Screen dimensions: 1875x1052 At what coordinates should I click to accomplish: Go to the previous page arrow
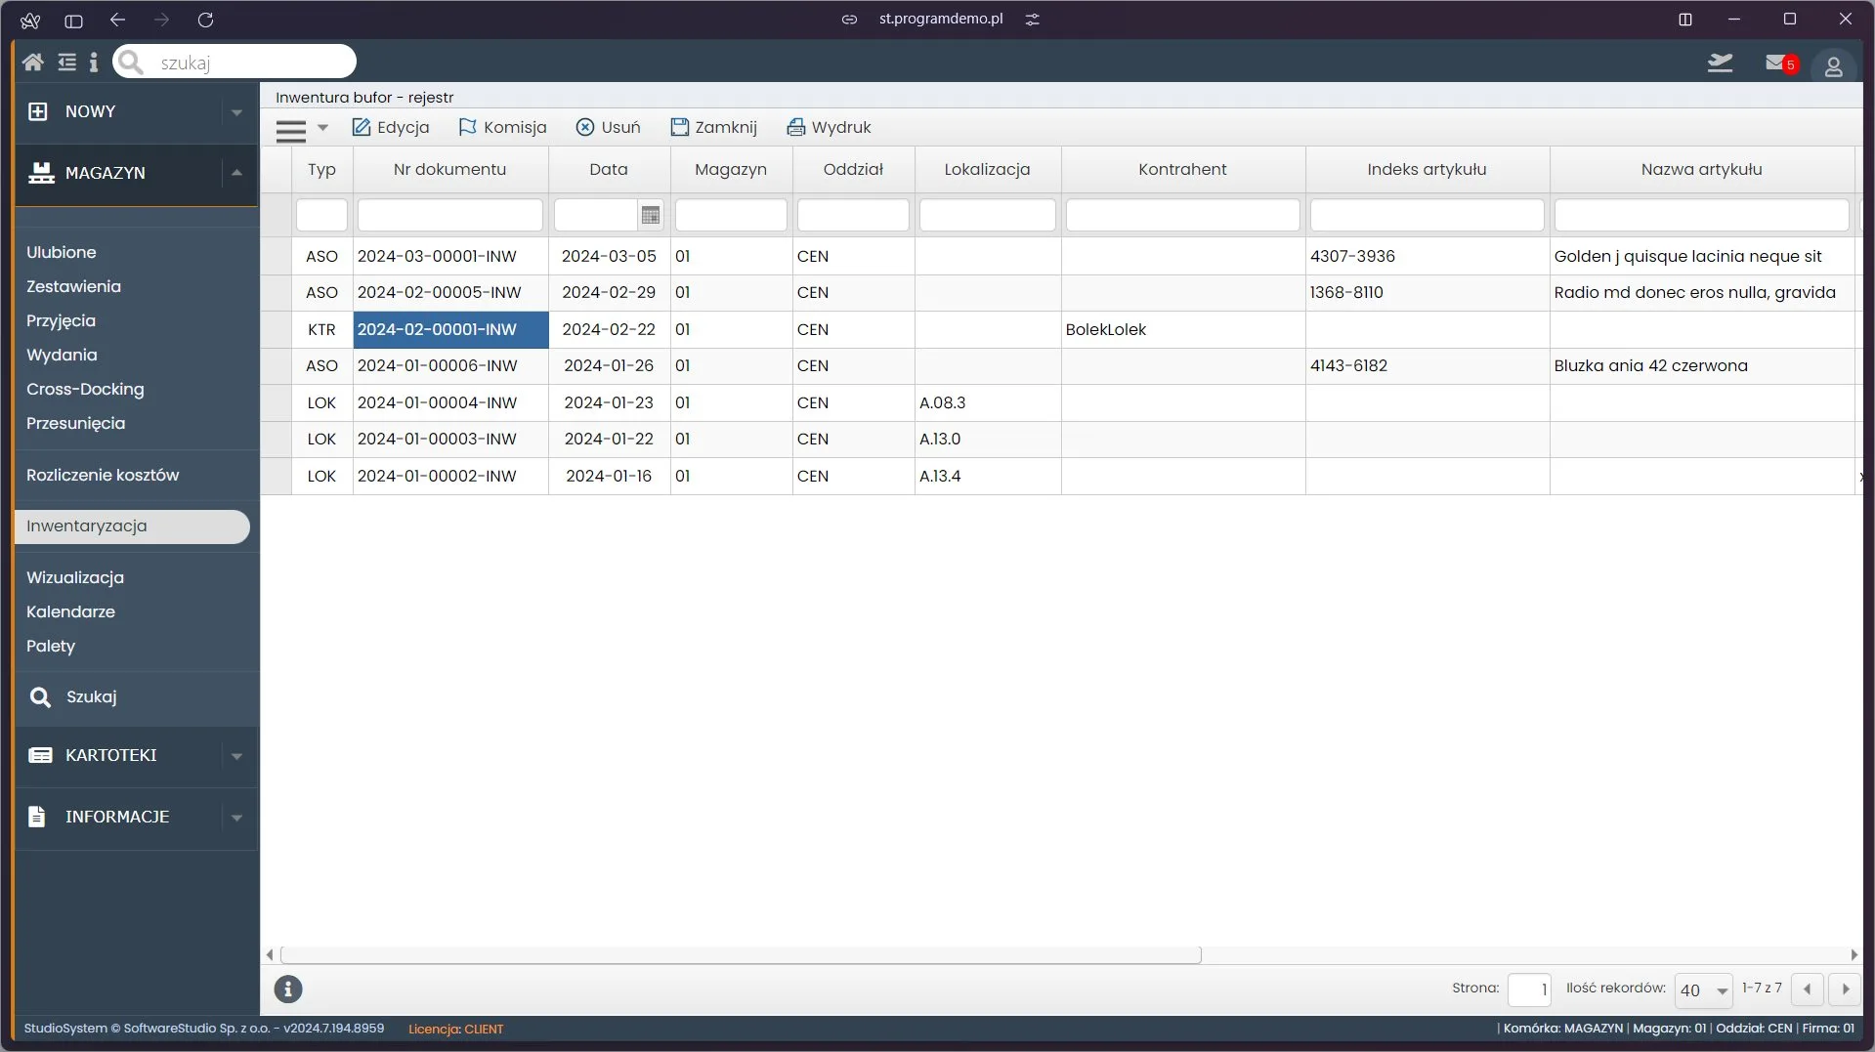point(1807,989)
